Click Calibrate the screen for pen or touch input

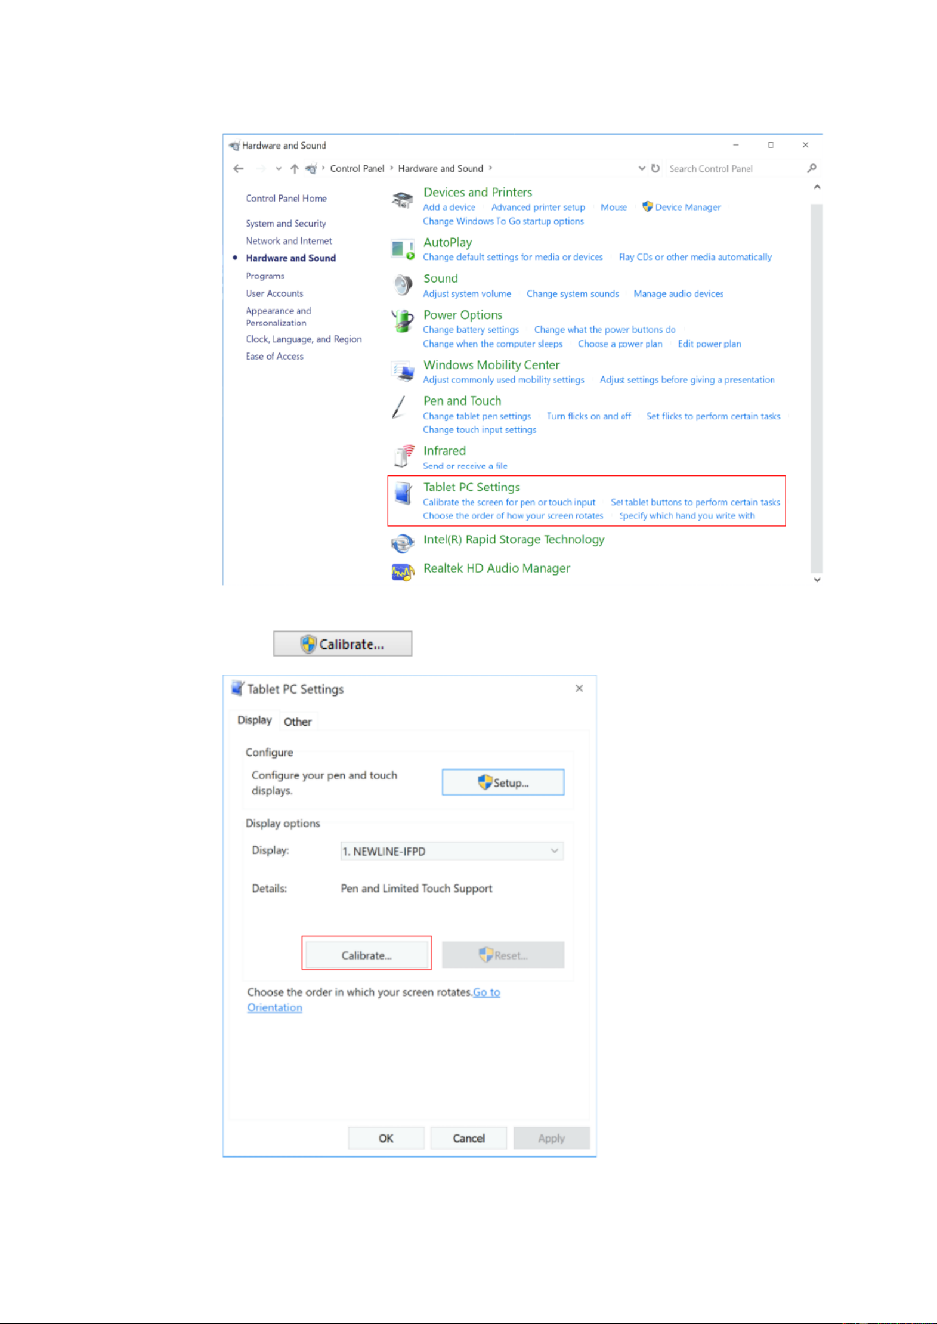tap(509, 502)
